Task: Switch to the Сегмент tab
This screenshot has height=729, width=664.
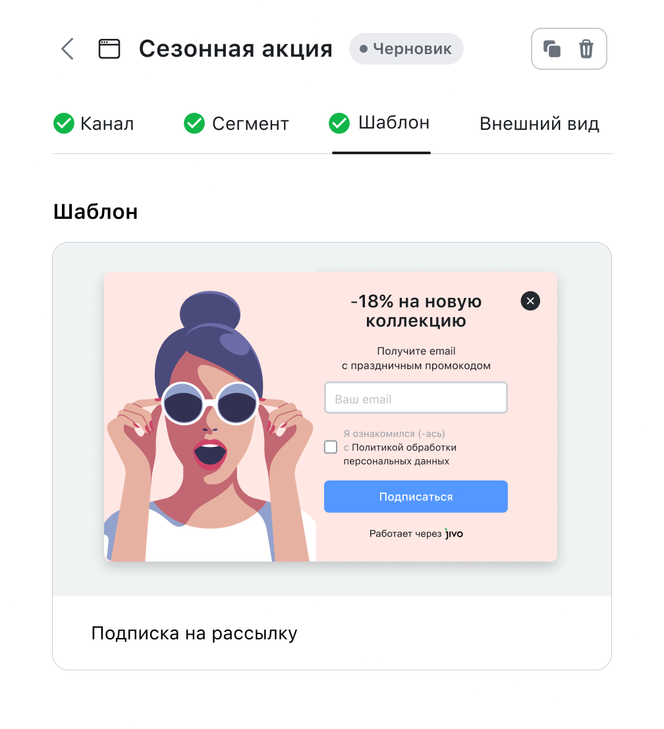Action: point(236,123)
